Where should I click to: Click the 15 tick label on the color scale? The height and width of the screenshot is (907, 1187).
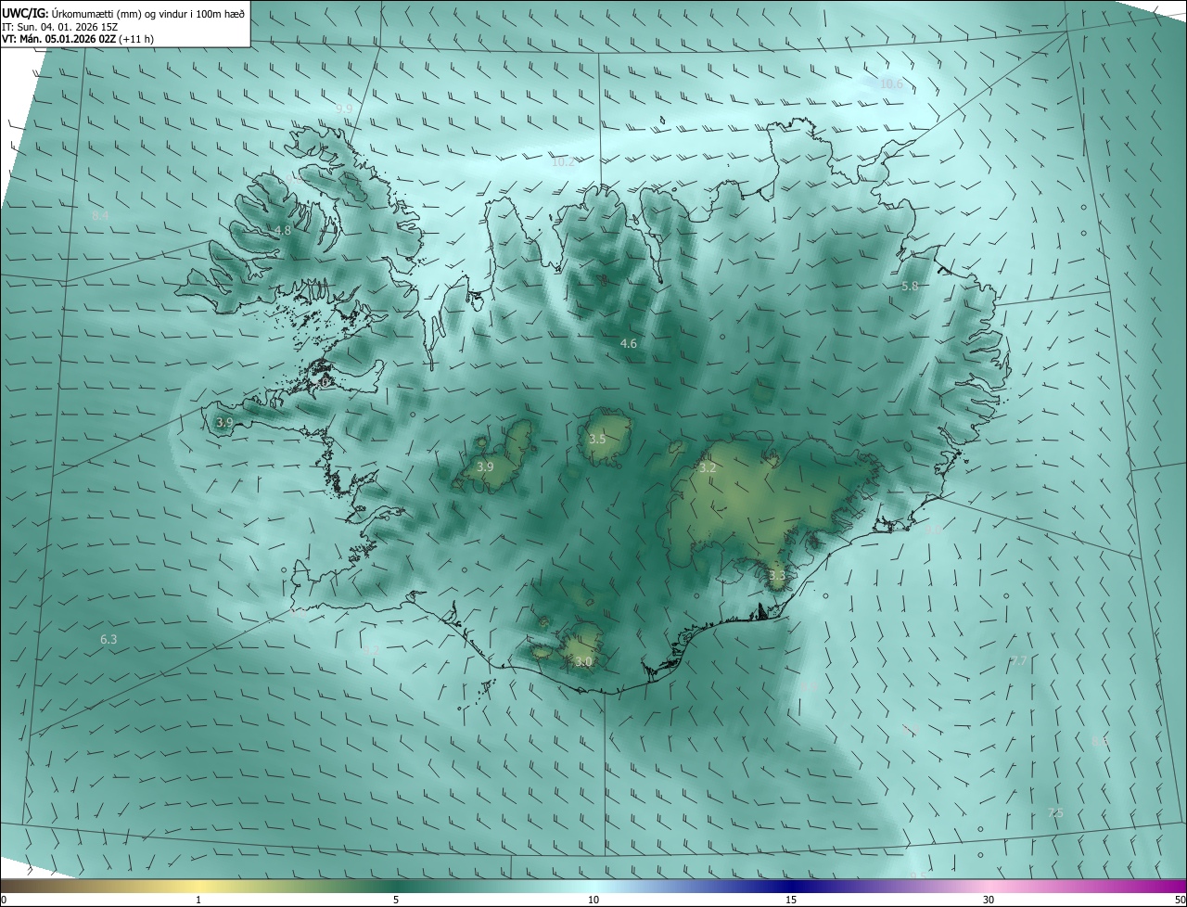click(791, 900)
